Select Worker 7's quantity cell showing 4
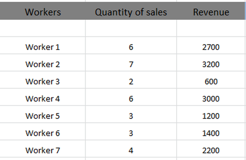 (x=131, y=150)
